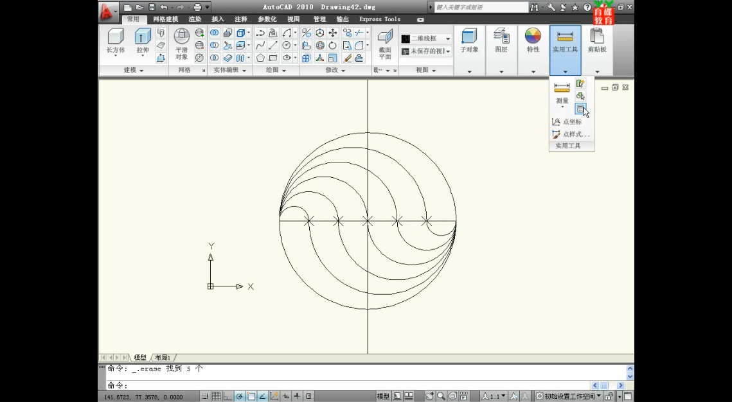732x402 pixels.
Task: Click the Help question mark icon
Action: 587,7
